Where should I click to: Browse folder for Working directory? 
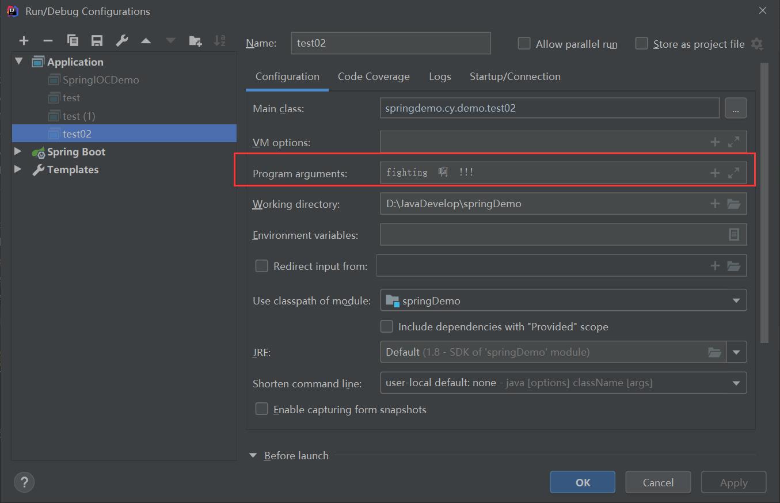pos(733,204)
